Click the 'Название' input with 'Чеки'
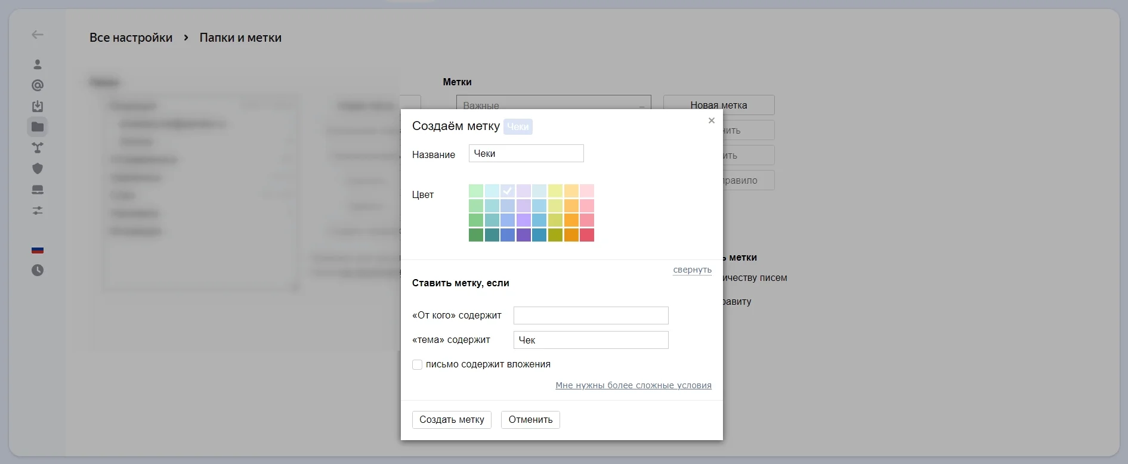This screenshot has width=1128, height=464. click(526, 153)
